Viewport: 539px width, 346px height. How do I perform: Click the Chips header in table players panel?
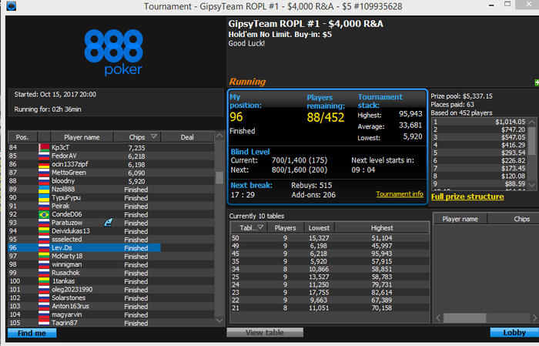(514, 219)
